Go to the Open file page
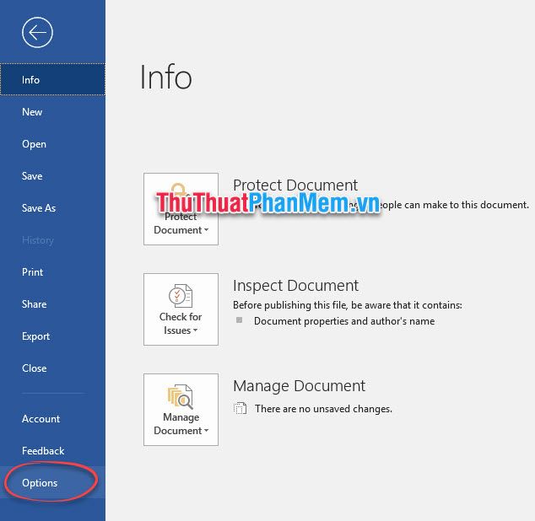 [x=34, y=144]
